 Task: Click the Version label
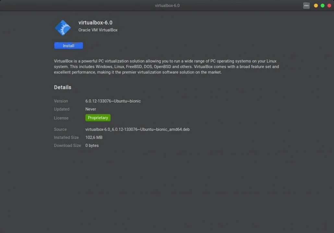[x=61, y=101]
